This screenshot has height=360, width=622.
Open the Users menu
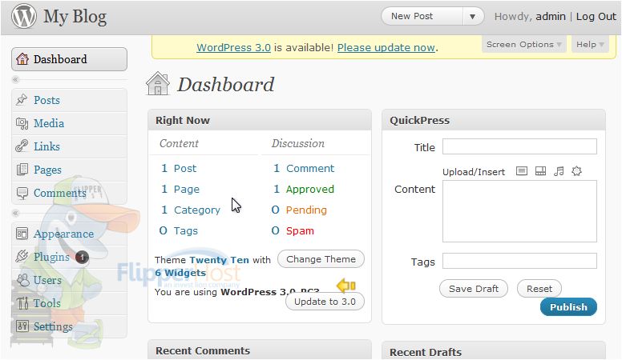[x=70, y=280]
